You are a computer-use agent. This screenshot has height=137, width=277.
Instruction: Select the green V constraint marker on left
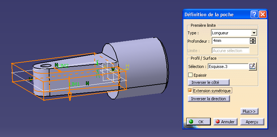[31, 79]
